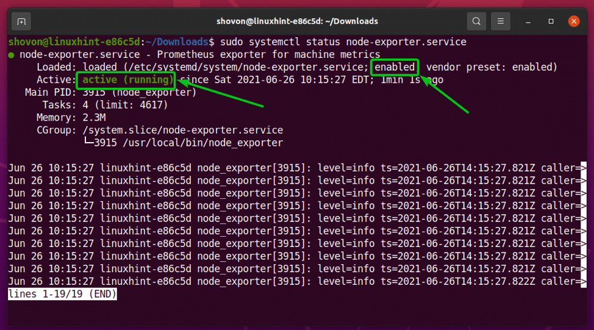
Task: Open the hamburger menu
Action: [x=501, y=21]
